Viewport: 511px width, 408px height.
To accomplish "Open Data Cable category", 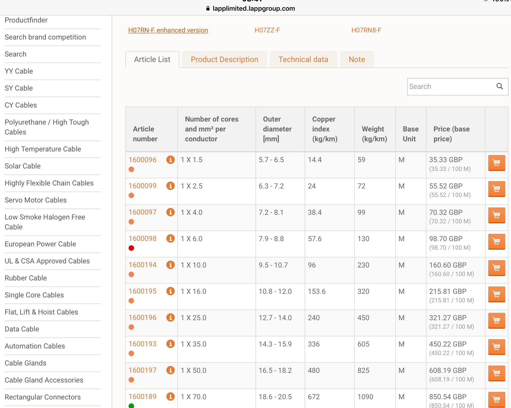I will (x=22, y=329).
